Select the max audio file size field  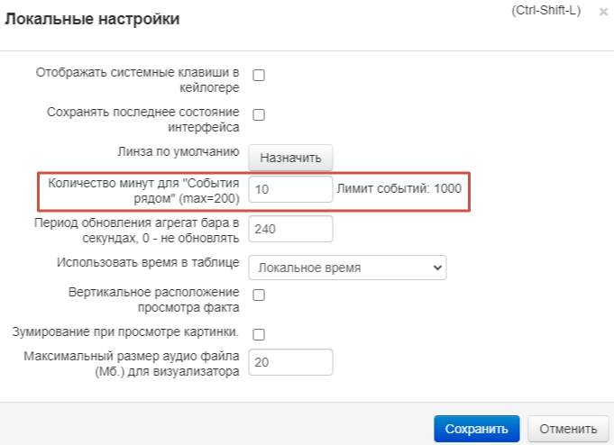pyautogui.click(x=290, y=362)
